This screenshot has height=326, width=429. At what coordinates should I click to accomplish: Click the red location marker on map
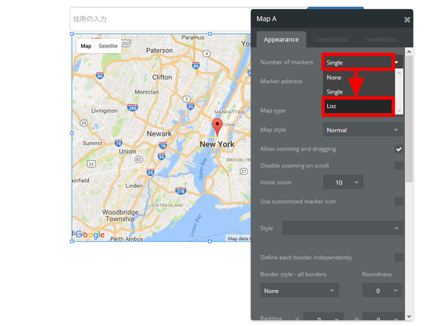218,127
